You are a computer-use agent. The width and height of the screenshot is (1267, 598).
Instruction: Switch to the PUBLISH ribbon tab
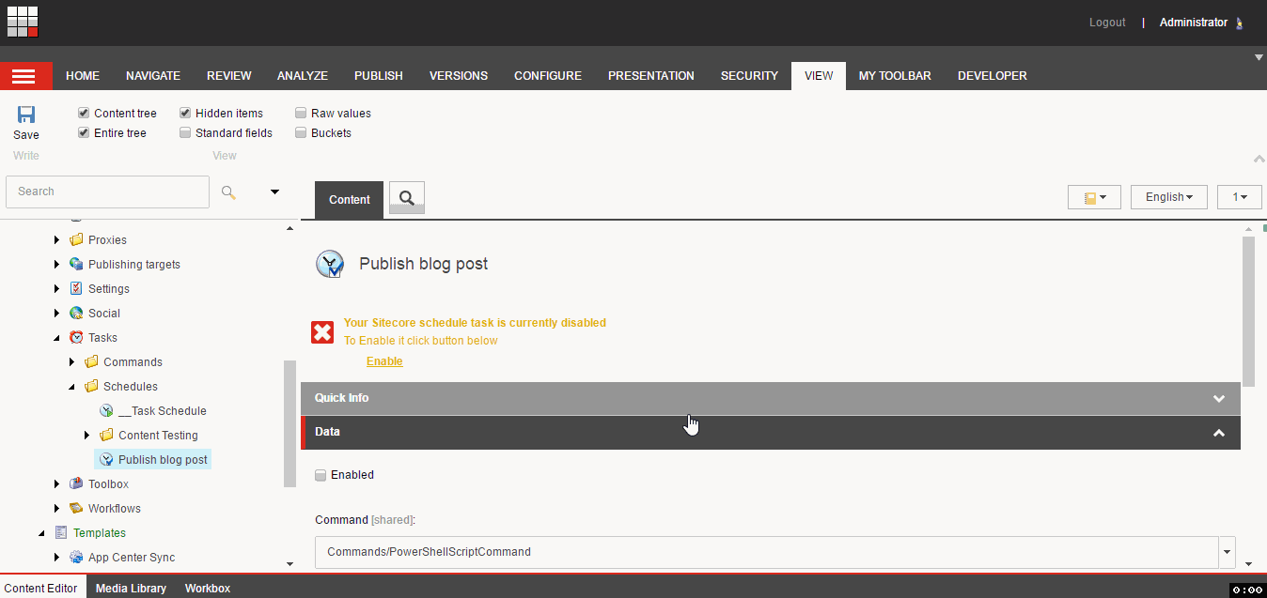point(379,76)
